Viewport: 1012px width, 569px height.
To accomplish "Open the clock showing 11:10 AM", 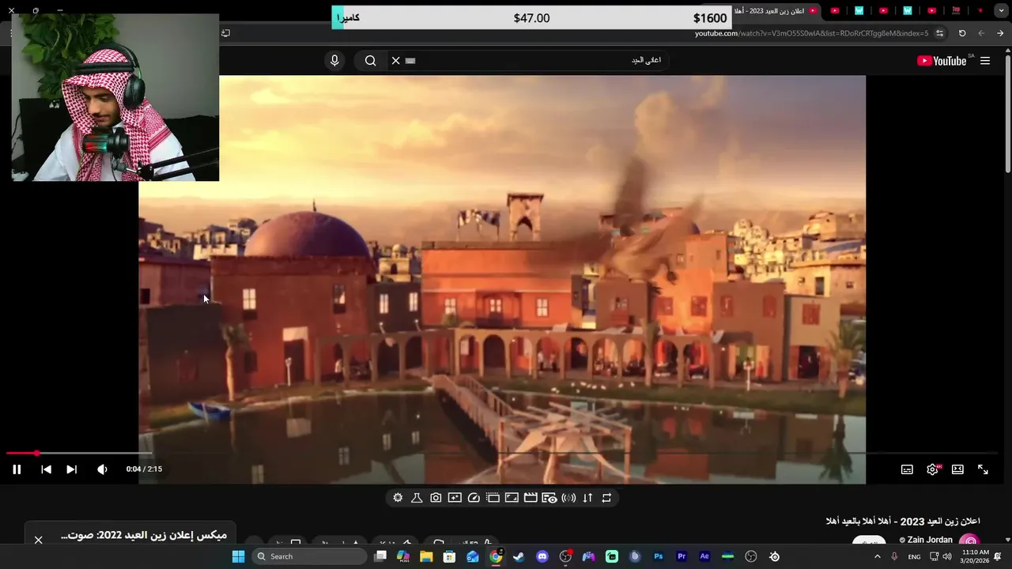I will coord(975,556).
